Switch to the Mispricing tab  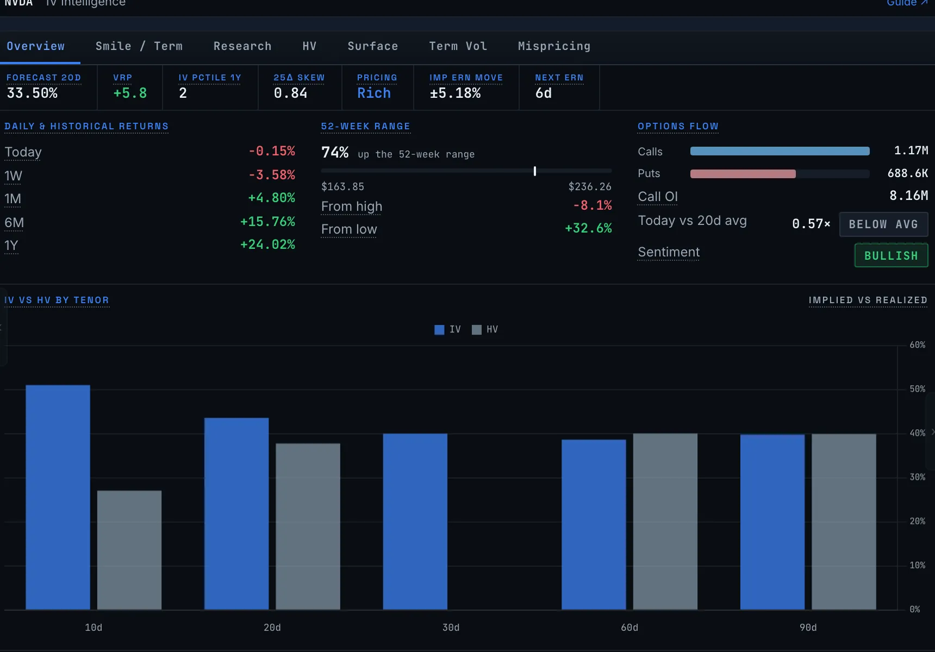click(554, 46)
